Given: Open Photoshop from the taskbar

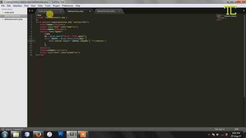Looking at the screenshot, I should click(61, 135).
